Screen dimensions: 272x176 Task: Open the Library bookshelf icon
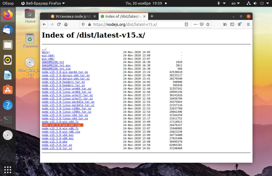click(x=225, y=24)
